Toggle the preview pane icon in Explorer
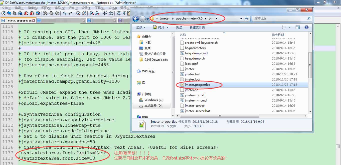The image size is (341, 165). pyautogui.click(x=298, y=27)
